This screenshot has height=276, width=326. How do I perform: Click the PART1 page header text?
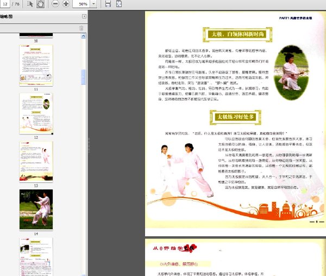pos(296,18)
